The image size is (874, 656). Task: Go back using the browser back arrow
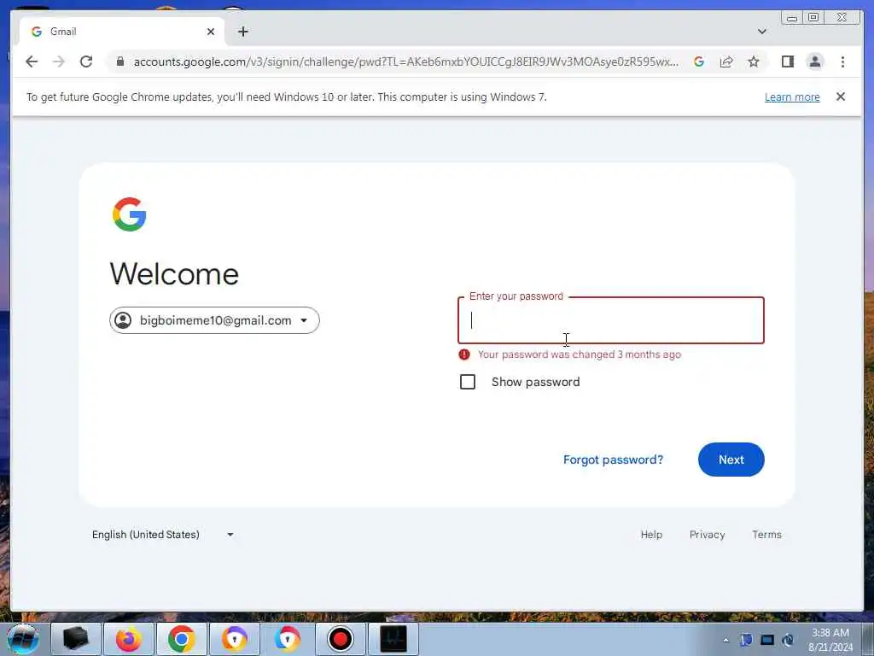point(32,61)
